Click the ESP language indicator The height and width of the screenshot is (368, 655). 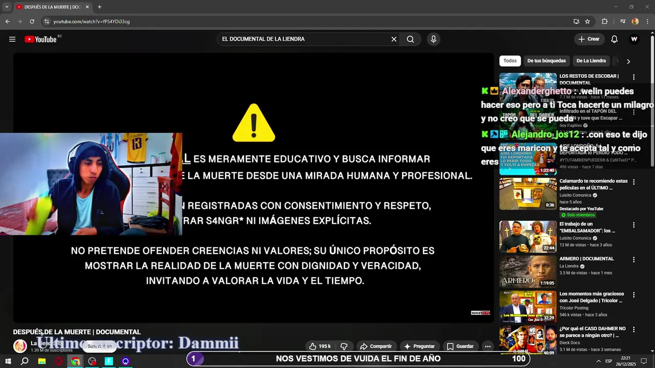tap(608, 361)
